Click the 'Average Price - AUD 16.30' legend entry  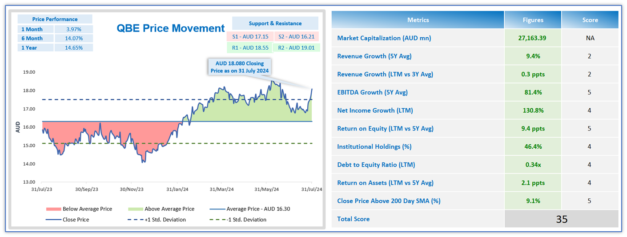point(250,209)
